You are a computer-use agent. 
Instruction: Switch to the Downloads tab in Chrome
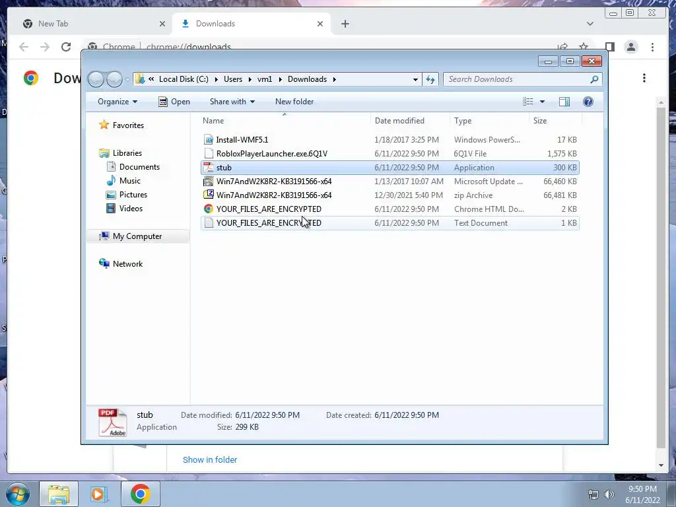click(x=252, y=24)
